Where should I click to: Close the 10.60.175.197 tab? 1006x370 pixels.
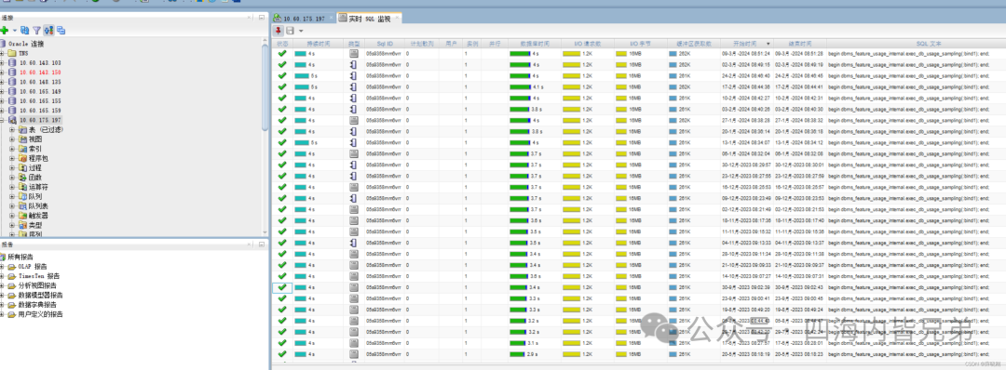pyautogui.click(x=332, y=18)
